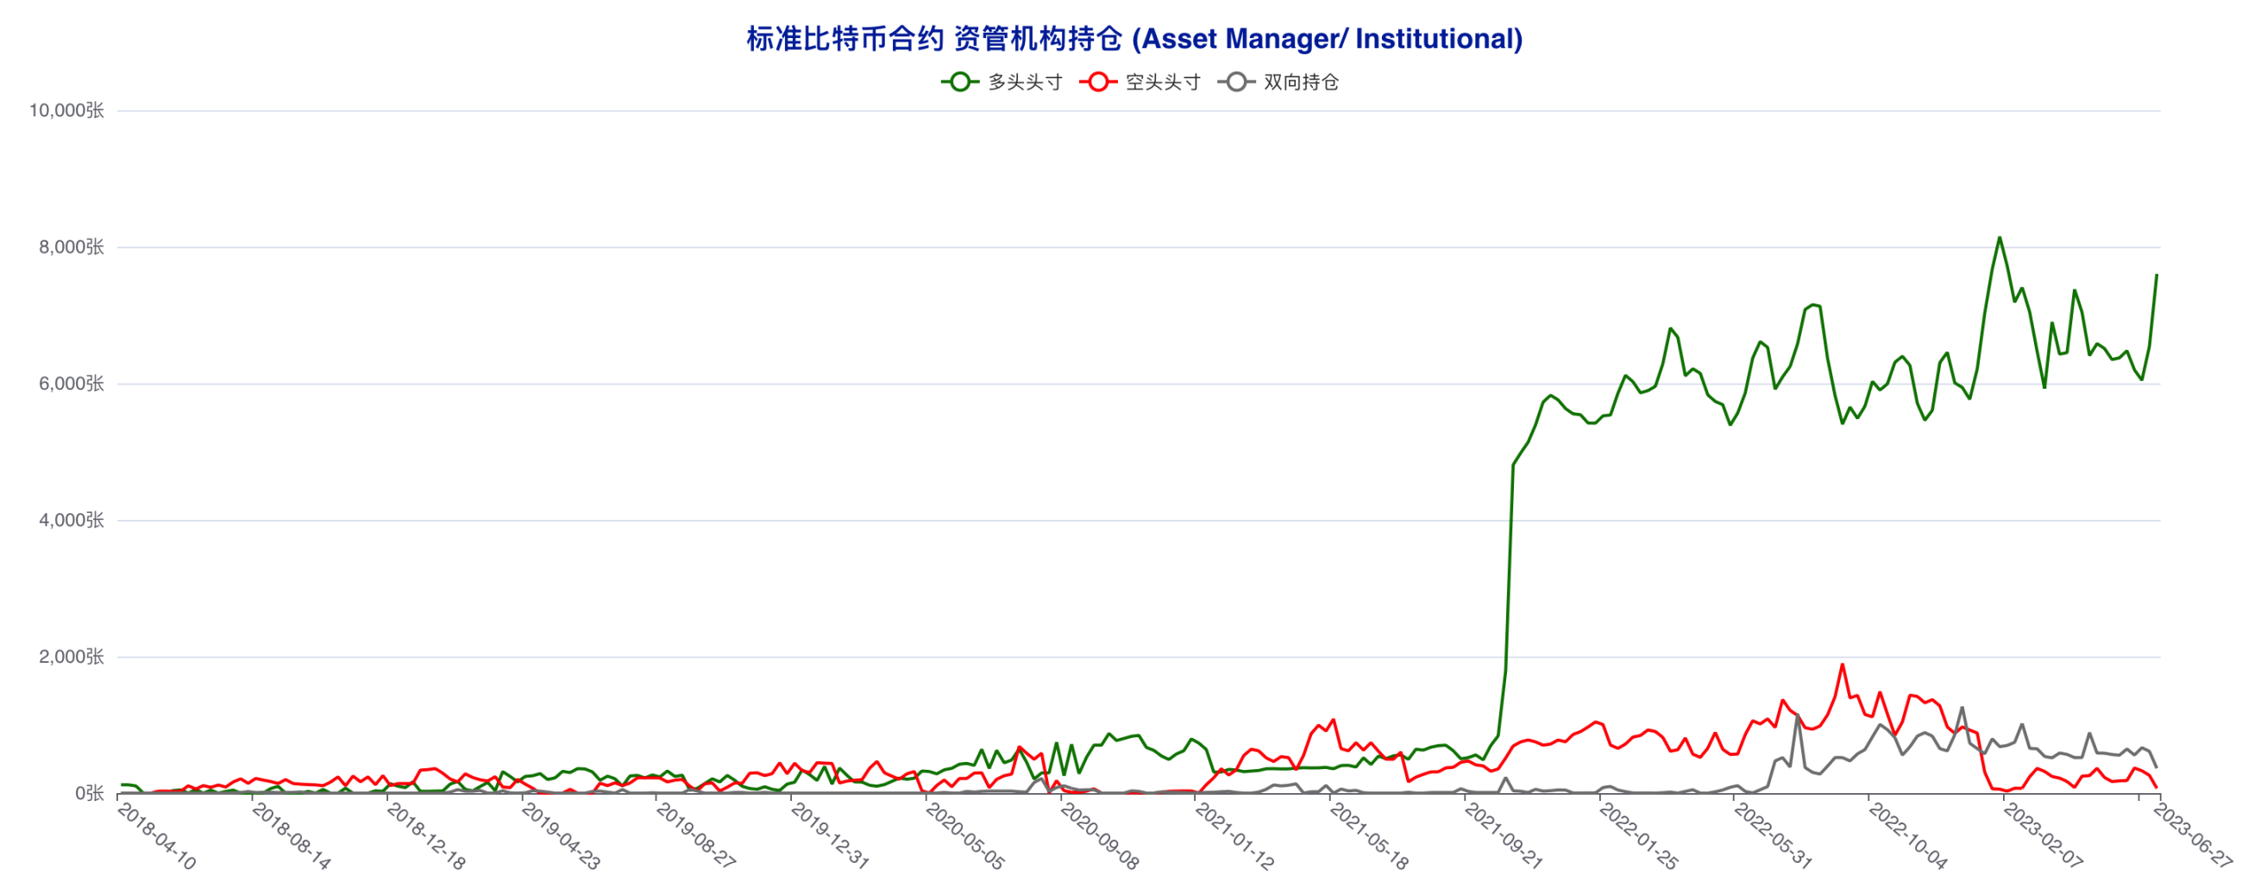Click the 2023-06-27 x-axis date label
Screen dimensions: 2267x894
point(2192,837)
